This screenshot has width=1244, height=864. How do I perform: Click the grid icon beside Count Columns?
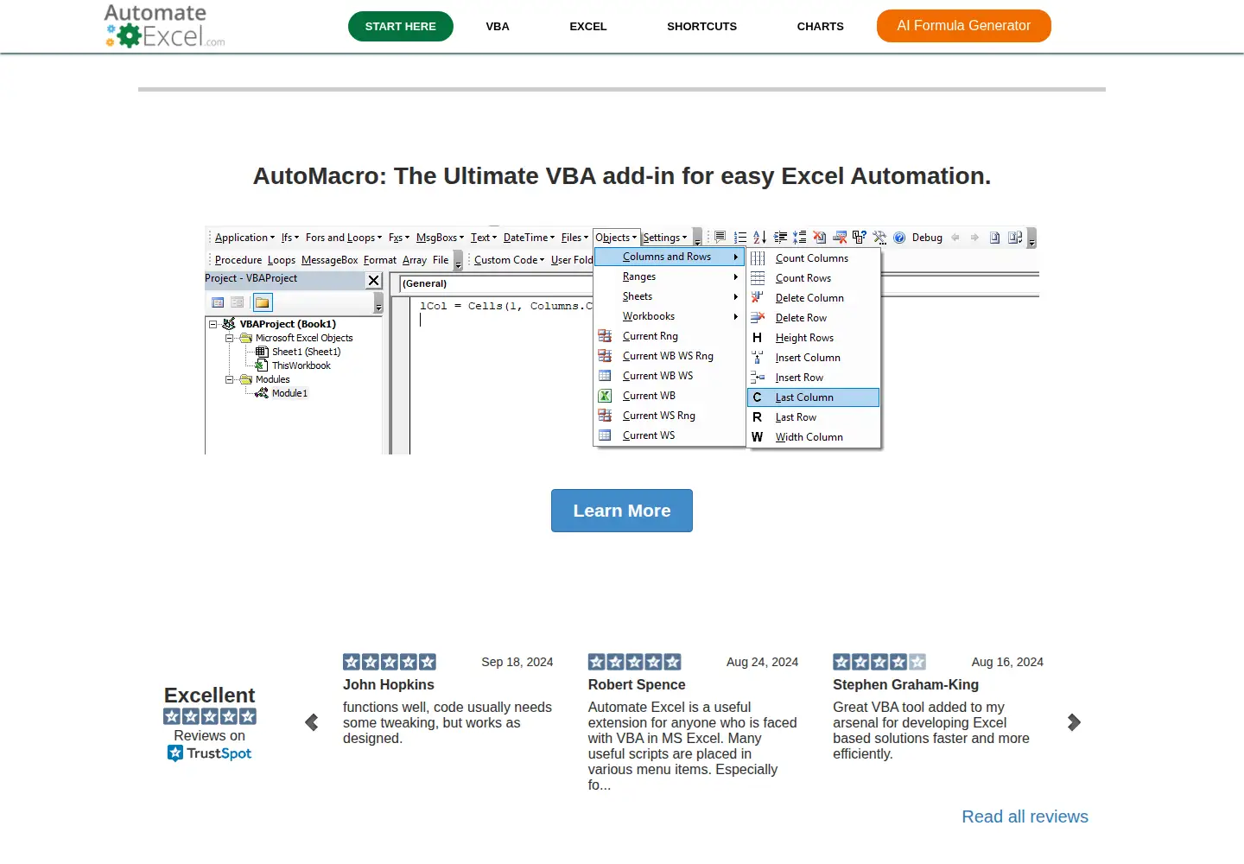758,258
